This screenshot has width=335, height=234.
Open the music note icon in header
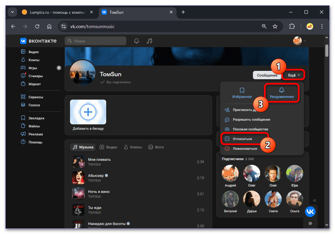(149, 41)
